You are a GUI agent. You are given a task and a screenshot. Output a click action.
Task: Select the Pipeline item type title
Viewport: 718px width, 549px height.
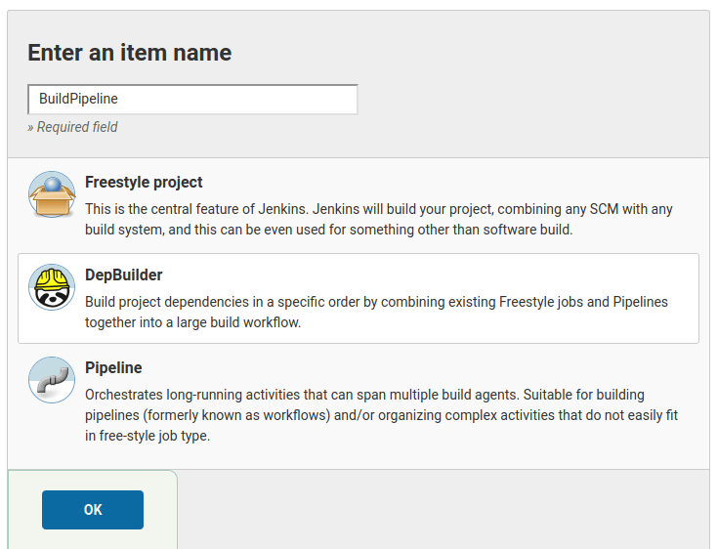113,367
